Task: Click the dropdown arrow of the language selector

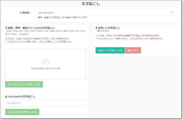Action: tap(172, 13)
